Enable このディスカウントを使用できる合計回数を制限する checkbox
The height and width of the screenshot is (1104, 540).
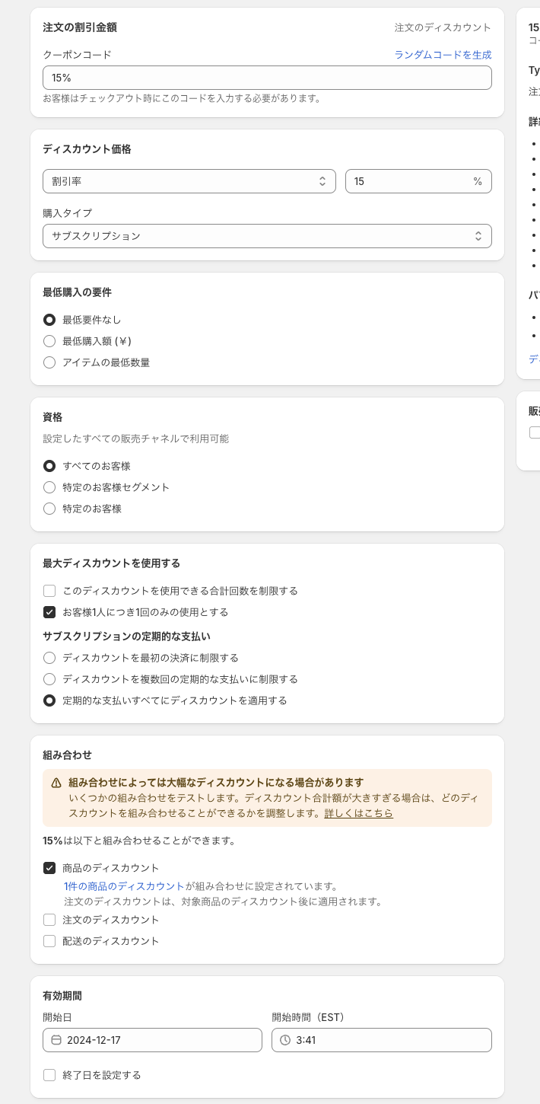49,591
